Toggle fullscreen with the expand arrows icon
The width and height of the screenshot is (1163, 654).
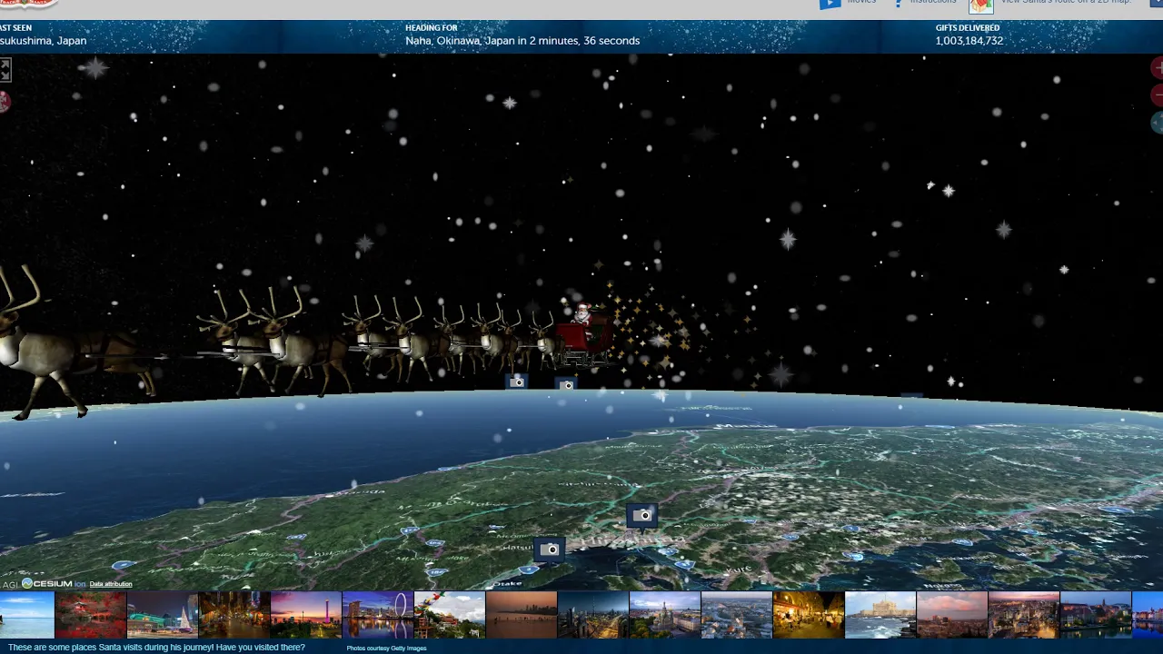5,70
